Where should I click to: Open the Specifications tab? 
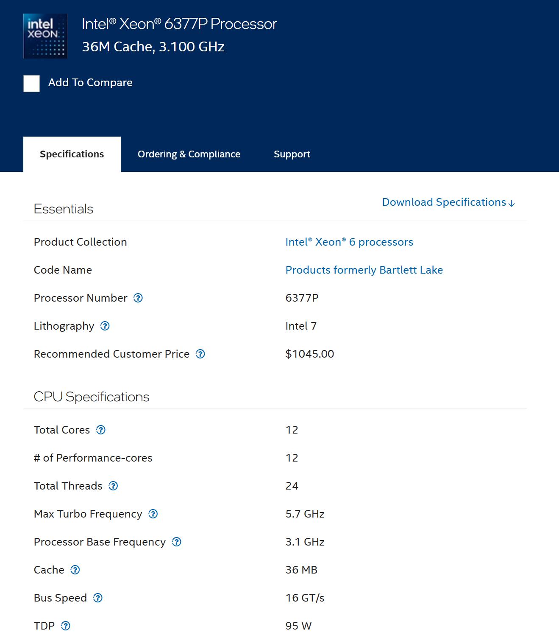pyautogui.click(x=72, y=154)
